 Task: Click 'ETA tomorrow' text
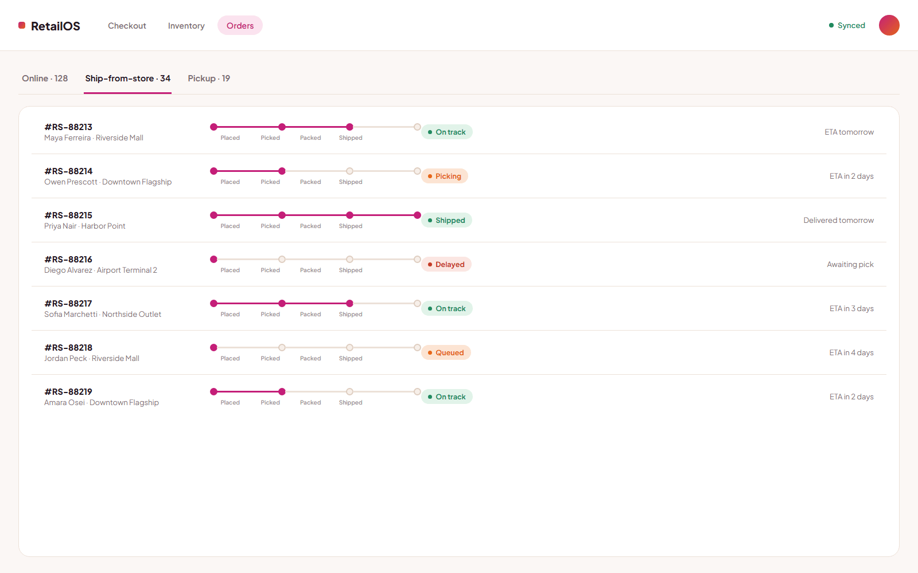tap(849, 132)
